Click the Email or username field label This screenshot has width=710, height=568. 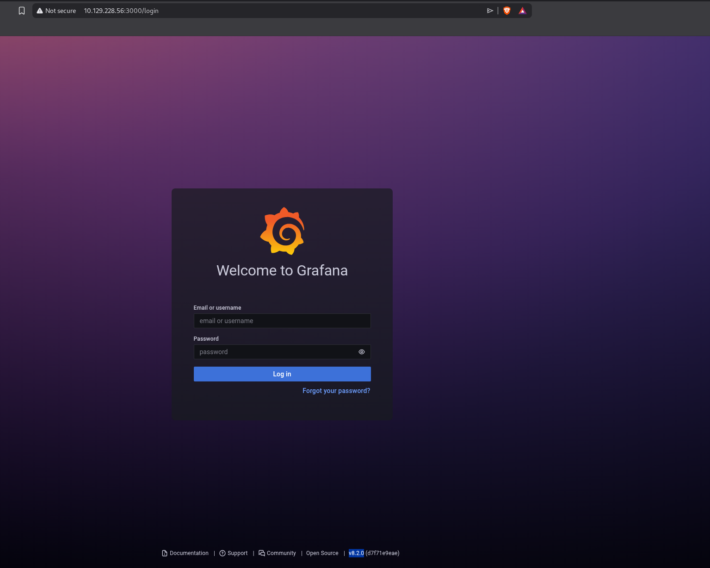[217, 308]
